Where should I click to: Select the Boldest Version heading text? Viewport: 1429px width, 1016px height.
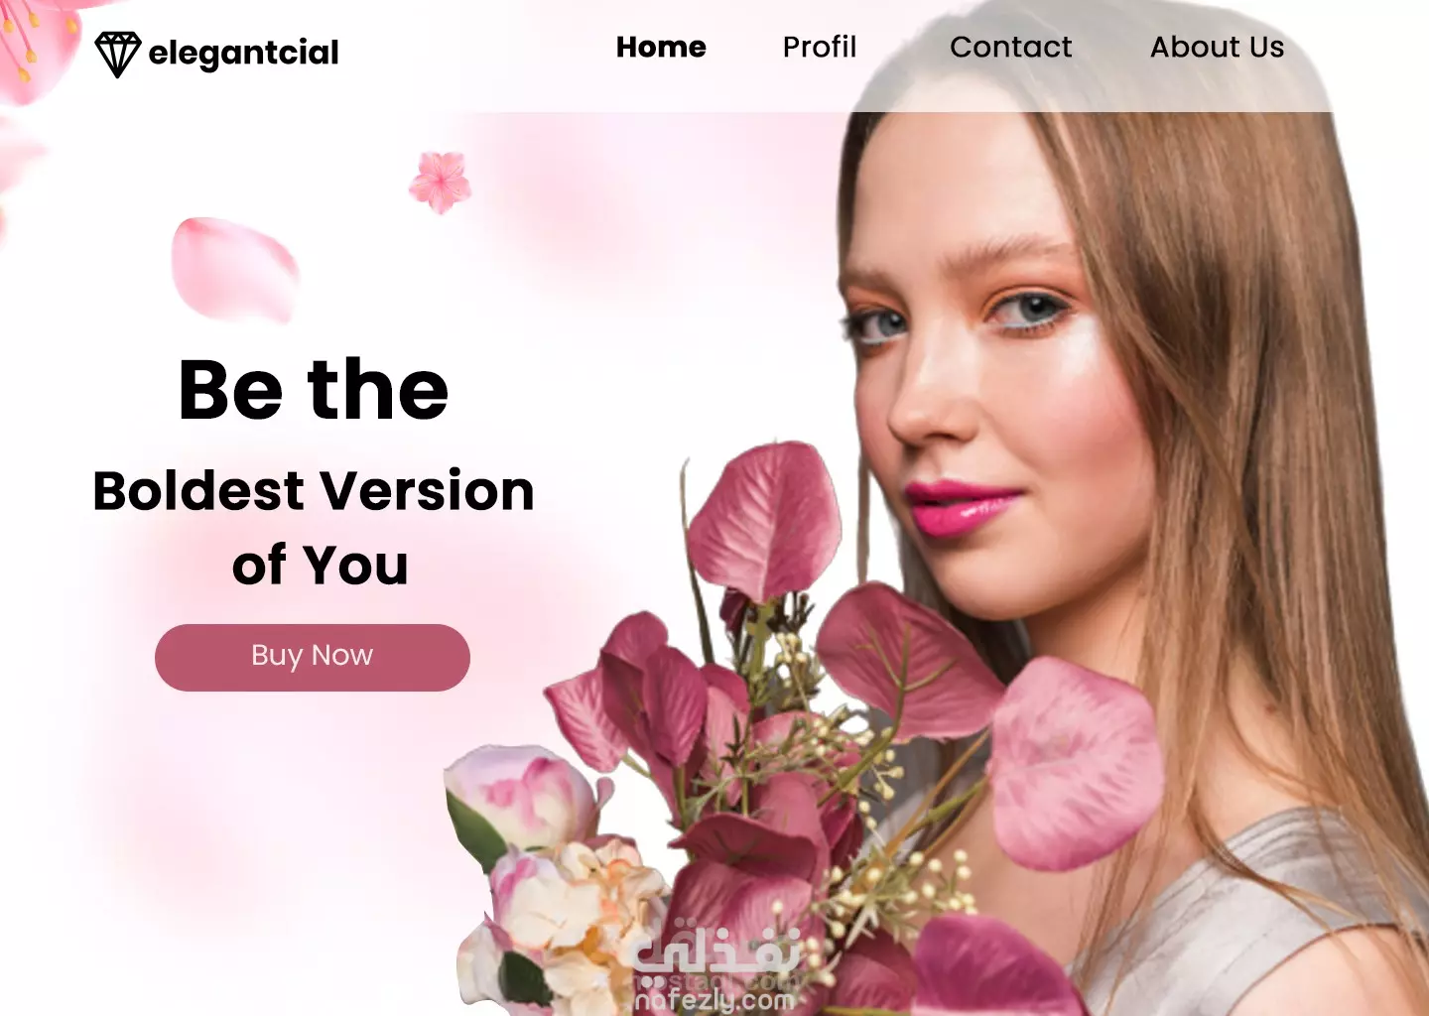coord(314,491)
